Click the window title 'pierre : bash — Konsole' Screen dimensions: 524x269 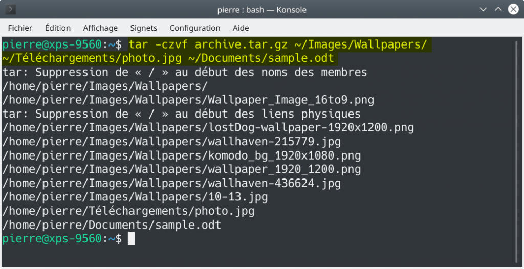(x=261, y=10)
